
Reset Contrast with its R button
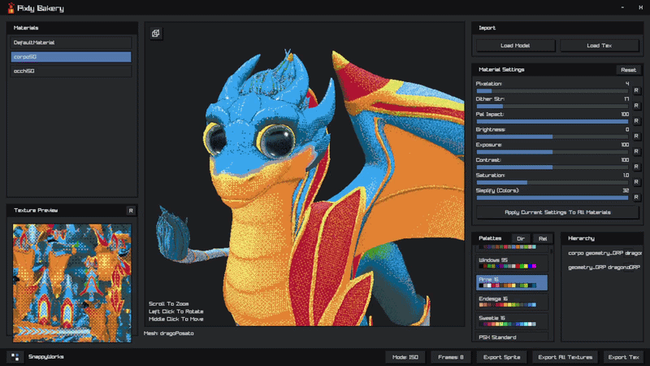pos(636,168)
